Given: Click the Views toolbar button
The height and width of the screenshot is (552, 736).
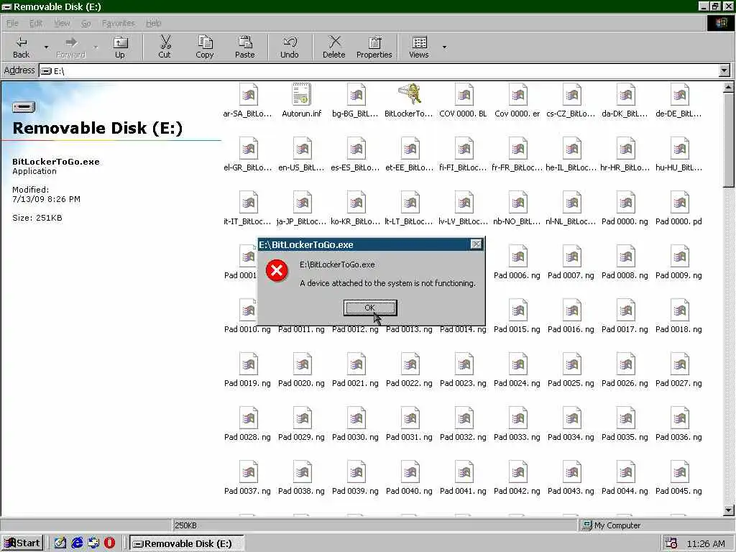Looking at the screenshot, I should (419, 47).
